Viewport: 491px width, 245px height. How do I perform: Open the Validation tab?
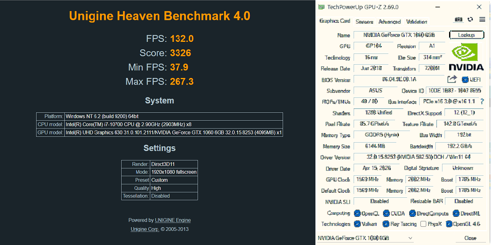click(x=416, y=22)
